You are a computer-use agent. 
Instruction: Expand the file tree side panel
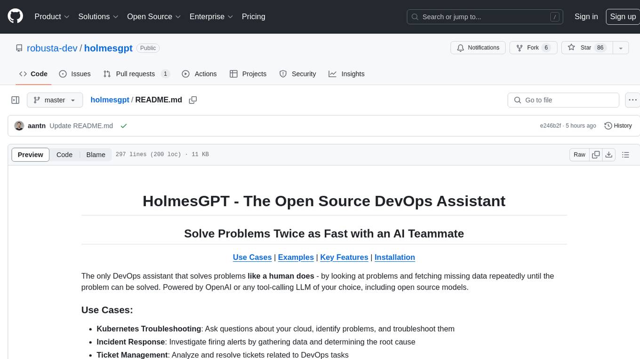pos(15,100)
